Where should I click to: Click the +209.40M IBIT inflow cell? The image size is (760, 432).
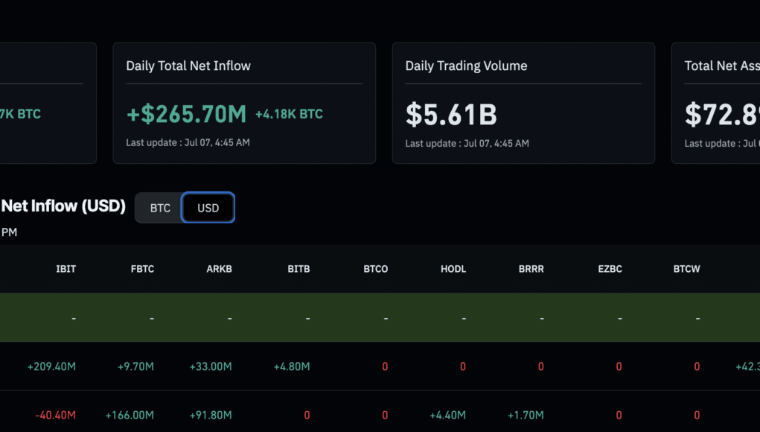tap(51, 366)
